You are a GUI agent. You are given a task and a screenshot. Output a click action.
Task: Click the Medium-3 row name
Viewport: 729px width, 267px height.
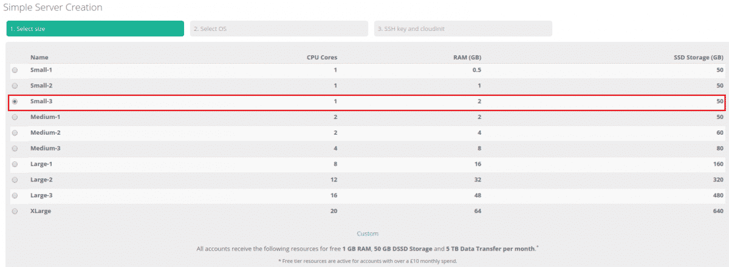pyautogui.click(x=46, y=149)
